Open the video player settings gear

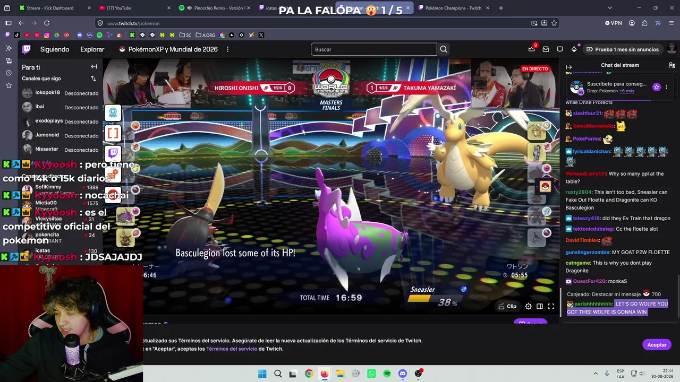pyautogui.click(x=528, y=306)
